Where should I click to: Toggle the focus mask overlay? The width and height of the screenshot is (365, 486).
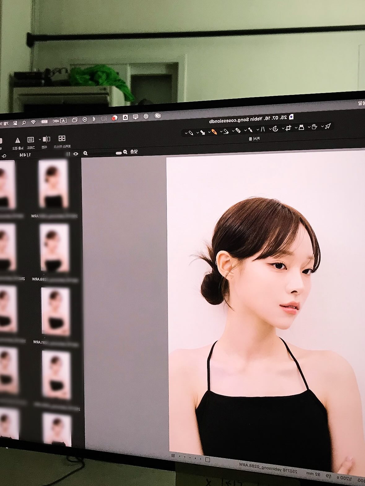[x=62, y=139]
